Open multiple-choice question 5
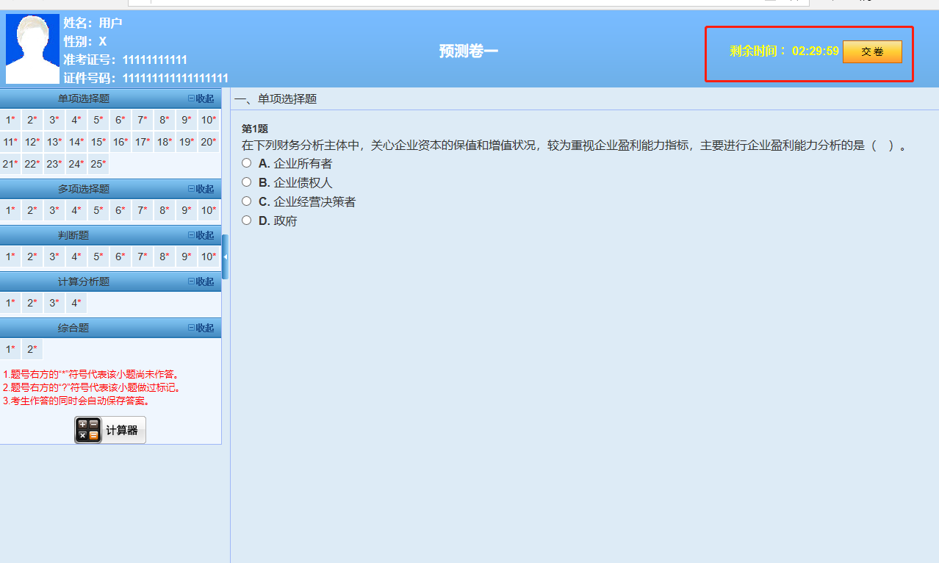The height and width of the screenshot is (563, 939). tap(98, 210)
